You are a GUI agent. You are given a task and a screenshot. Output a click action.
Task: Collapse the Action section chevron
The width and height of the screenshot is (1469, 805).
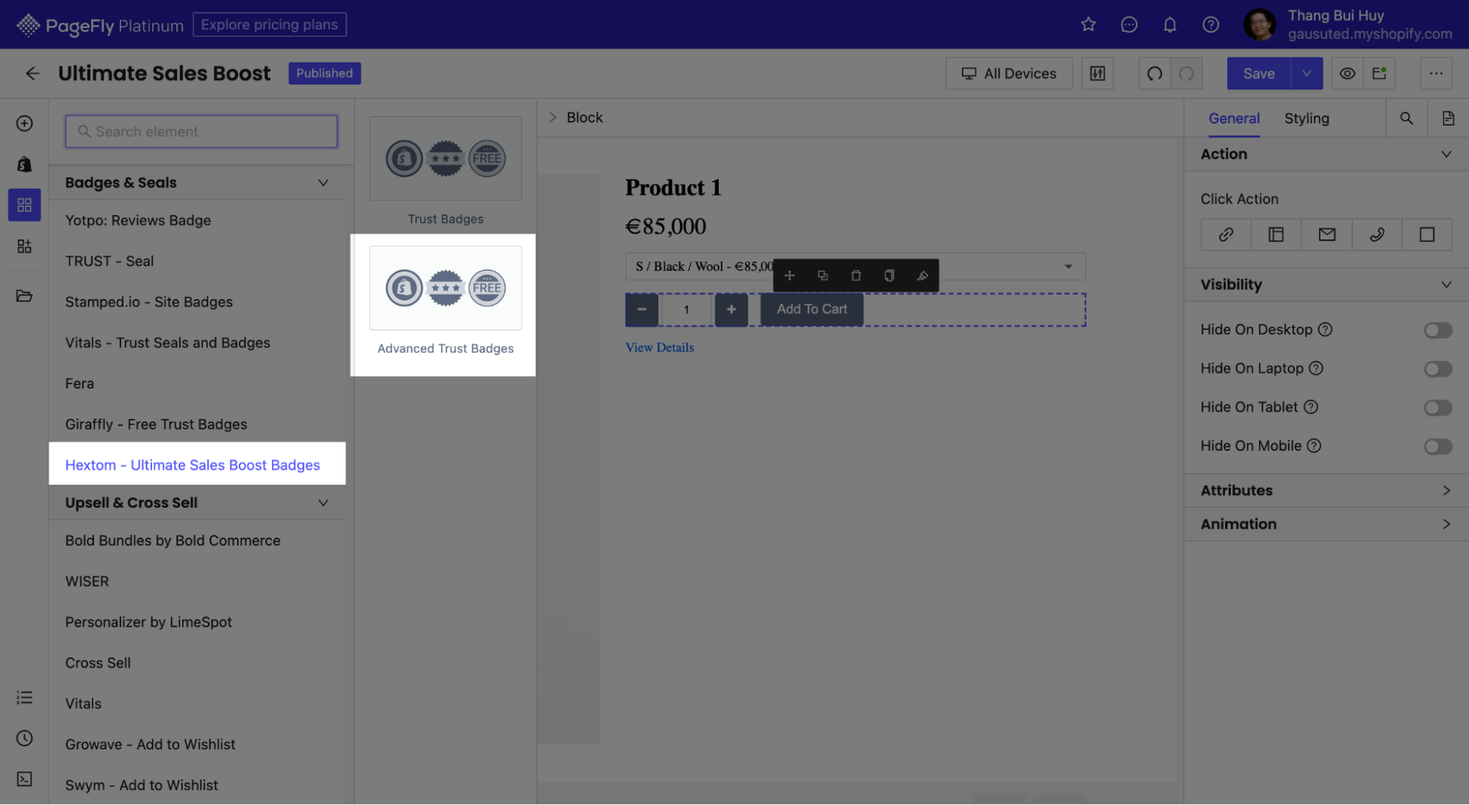tap(1445, 154)
